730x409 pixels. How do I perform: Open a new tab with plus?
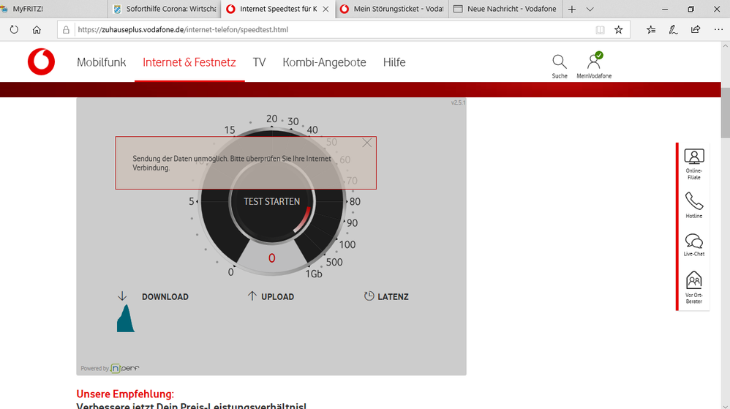click(x=572, y=10)
